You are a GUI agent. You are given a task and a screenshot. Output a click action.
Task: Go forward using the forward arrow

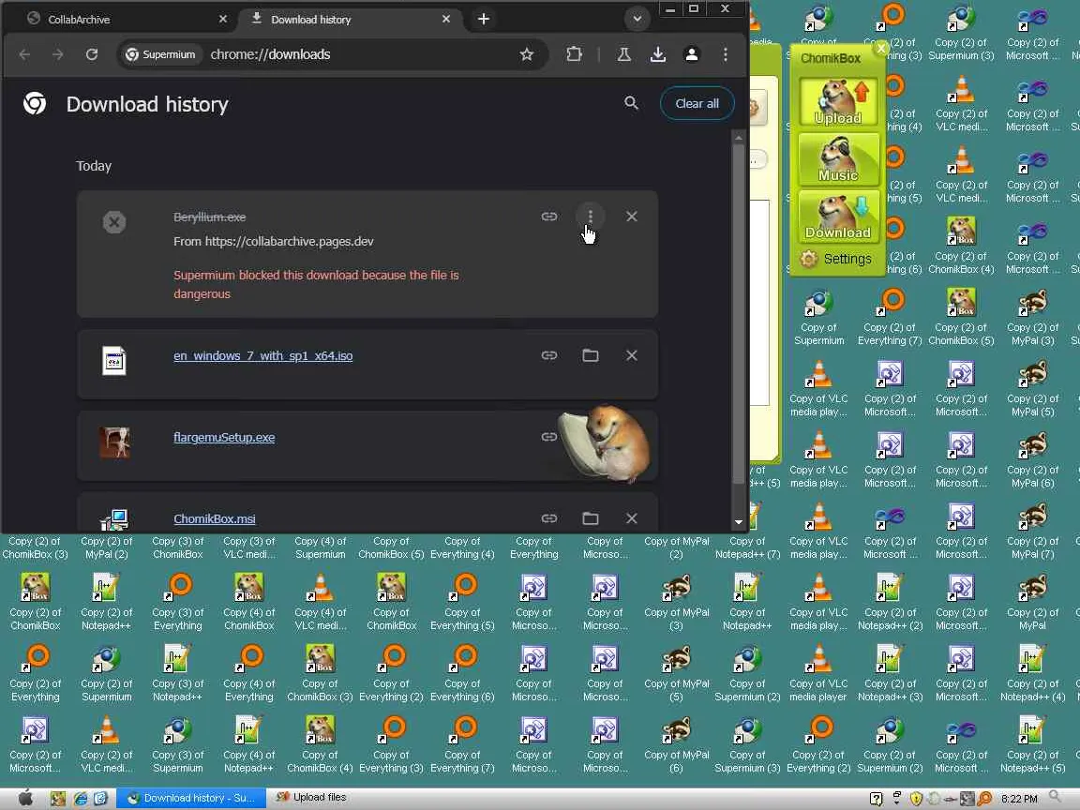tap(58, 54)
